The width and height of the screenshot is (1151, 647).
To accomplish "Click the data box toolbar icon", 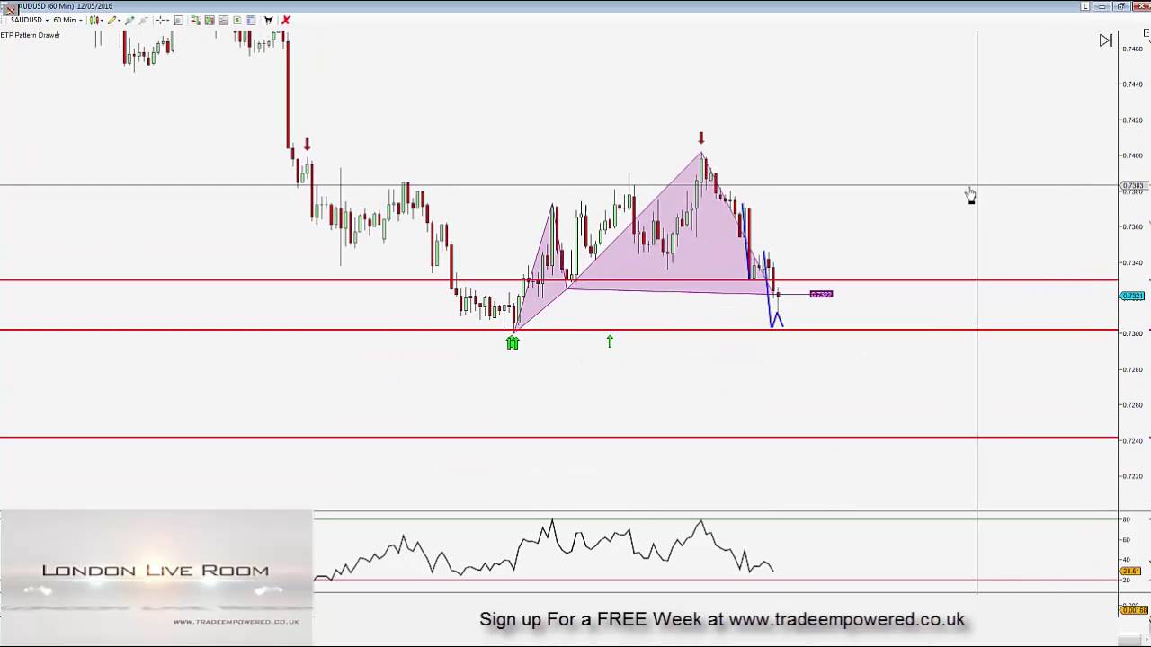I will click(178, 20).
